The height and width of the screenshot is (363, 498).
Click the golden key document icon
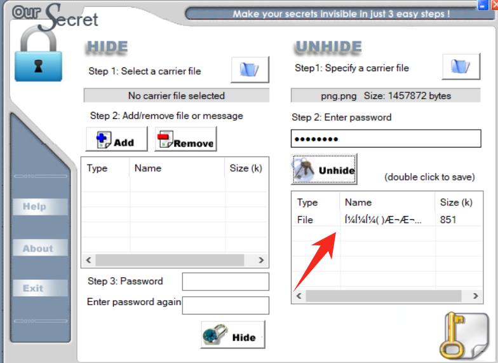[x=464, y=335]
